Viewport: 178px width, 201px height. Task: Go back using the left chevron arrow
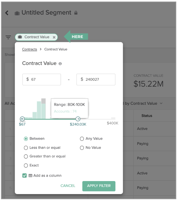(x=7, y=13)
